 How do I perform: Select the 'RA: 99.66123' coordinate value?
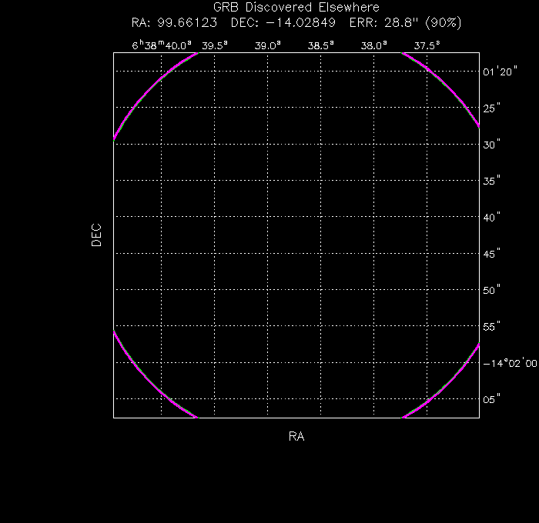174,22
